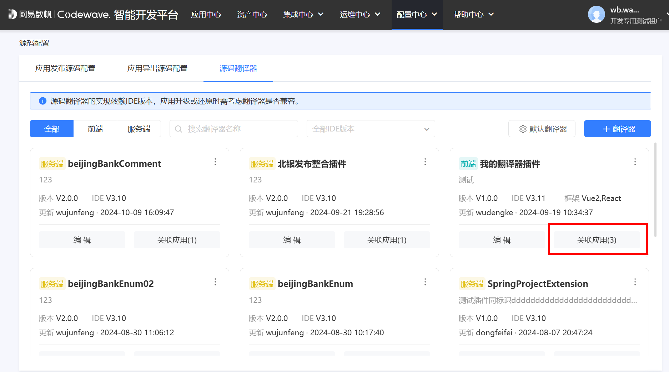This screenshot has width=669, height=372.
Task: Expand the 集成中心 menu
Action: 303,15
